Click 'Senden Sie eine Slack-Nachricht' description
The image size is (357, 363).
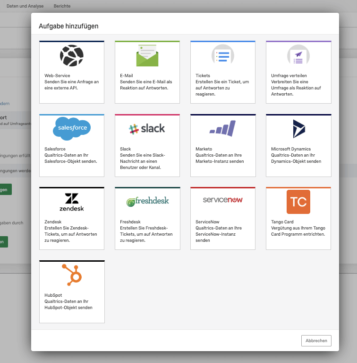pyautogui.click(x=143, y=161)
